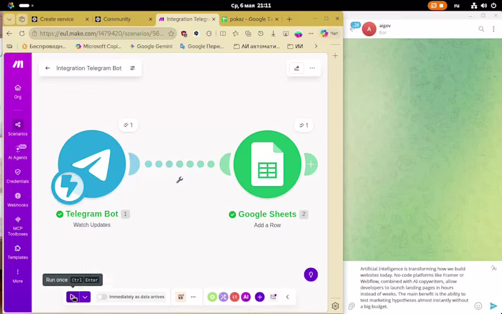Open a new browser tab
Viewport: 502px width, 314px height.
coord(289,19)
